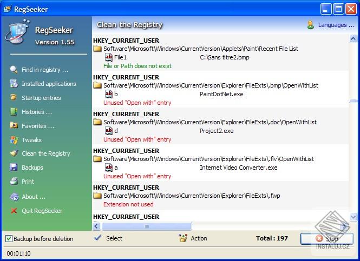Click horizontal scrollbar left arrow
Viewport: 360px width, 261px height.
tap(96, 226)
